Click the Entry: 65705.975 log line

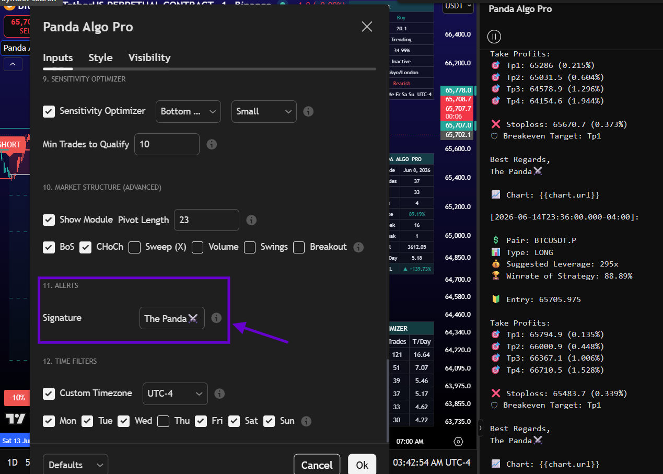[536, 299]
